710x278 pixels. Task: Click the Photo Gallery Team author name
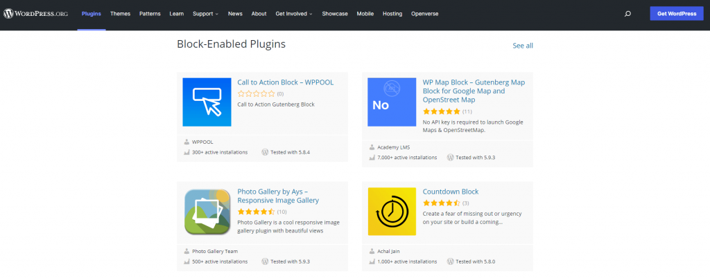[x=215, y=251]
